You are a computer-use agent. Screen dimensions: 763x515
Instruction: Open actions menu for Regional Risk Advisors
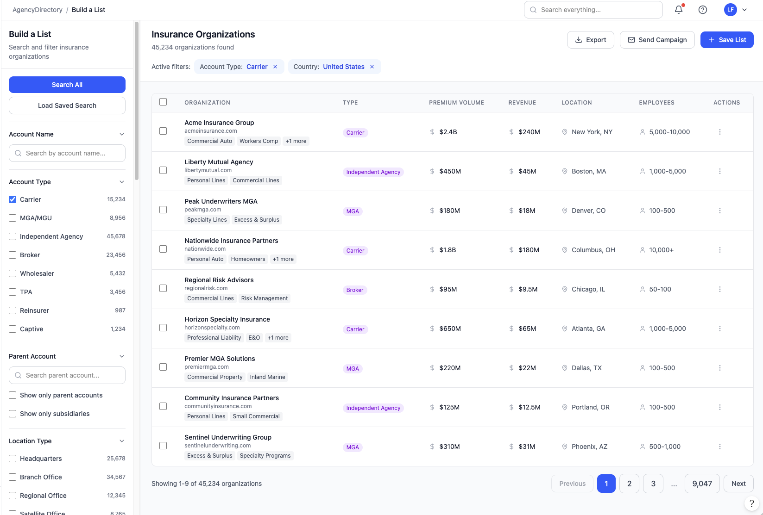[720, 289]
